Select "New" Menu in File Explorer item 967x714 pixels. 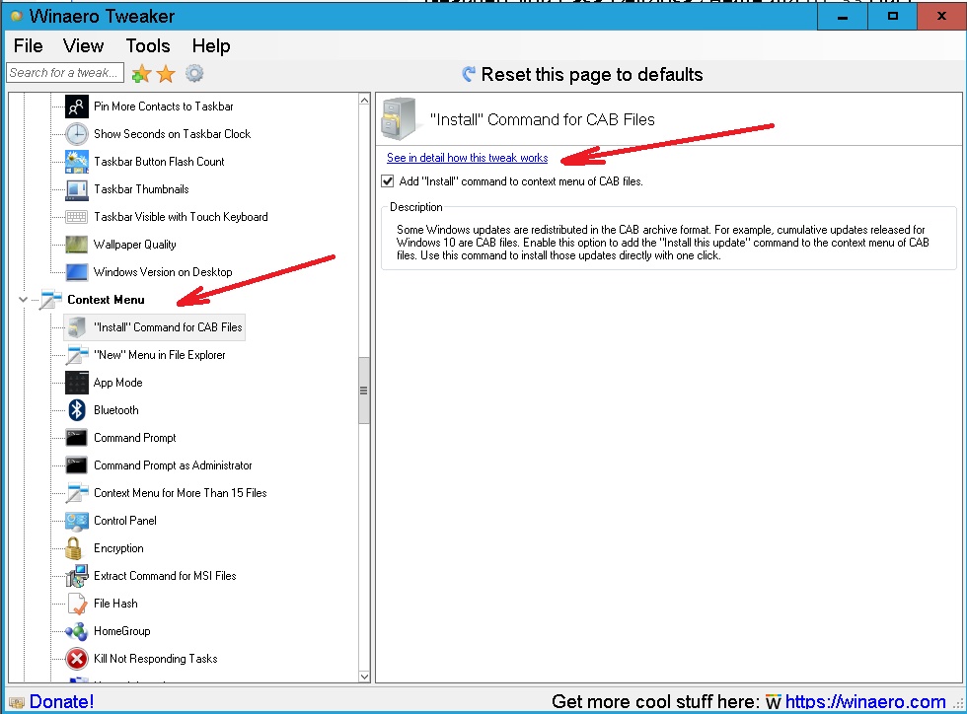[159, 355]
